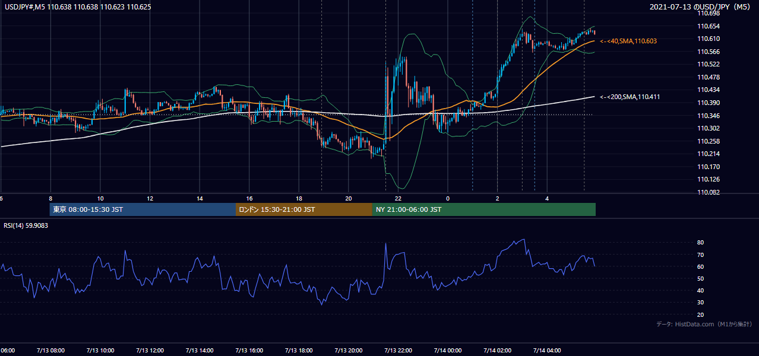
Task: Click the HistData.com data source credit
Action: coord(704,324)
